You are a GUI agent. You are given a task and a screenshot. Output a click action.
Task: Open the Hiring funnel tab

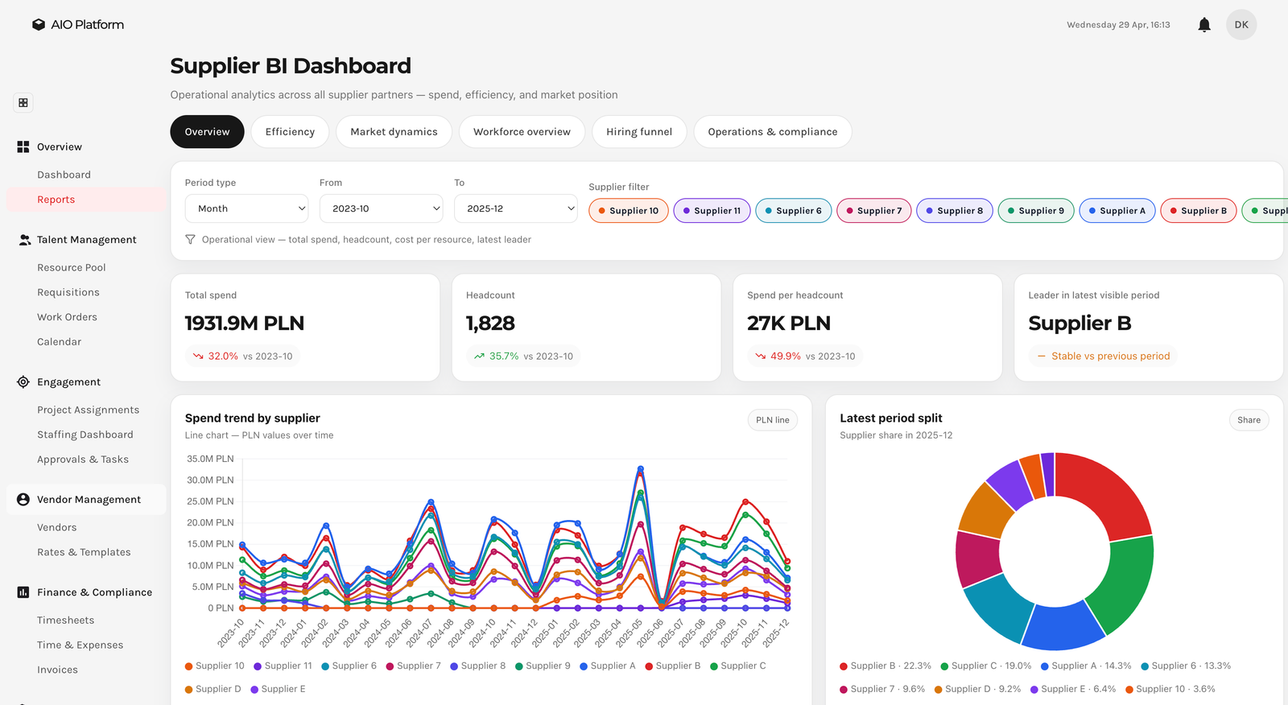[639, 132]
